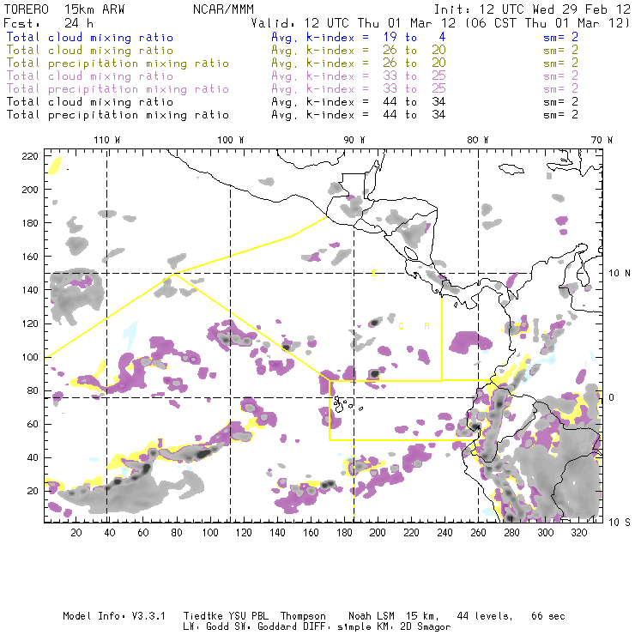
Task: Select the '66 sec' timestep text
Action: [548, 616]
